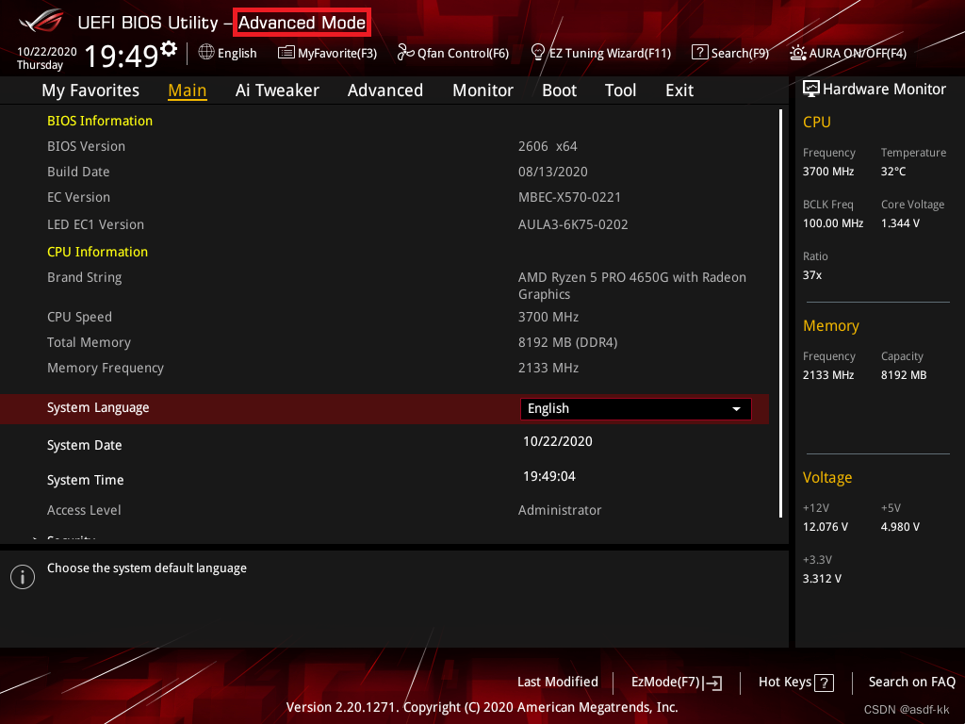
Task: Click the Access Level label
Action: [84, 510]
